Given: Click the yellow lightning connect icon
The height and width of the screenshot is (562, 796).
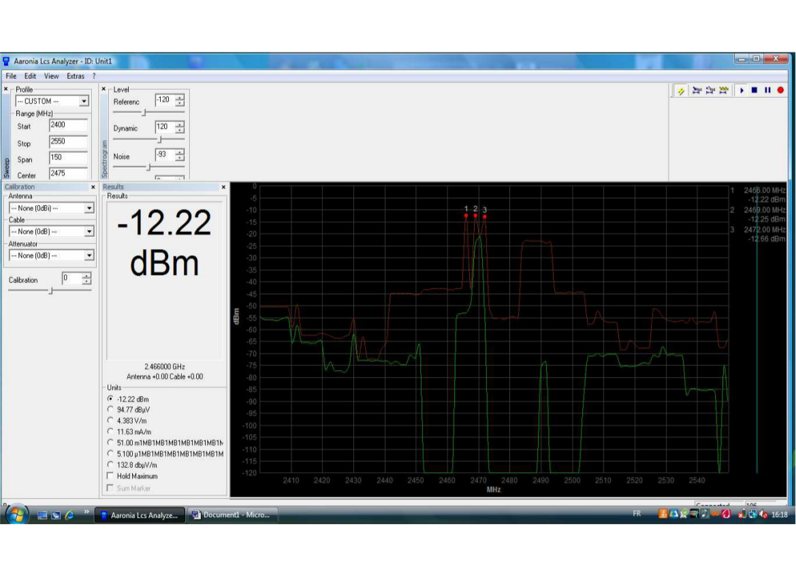Looking at the screenshot, I should 681,90.
